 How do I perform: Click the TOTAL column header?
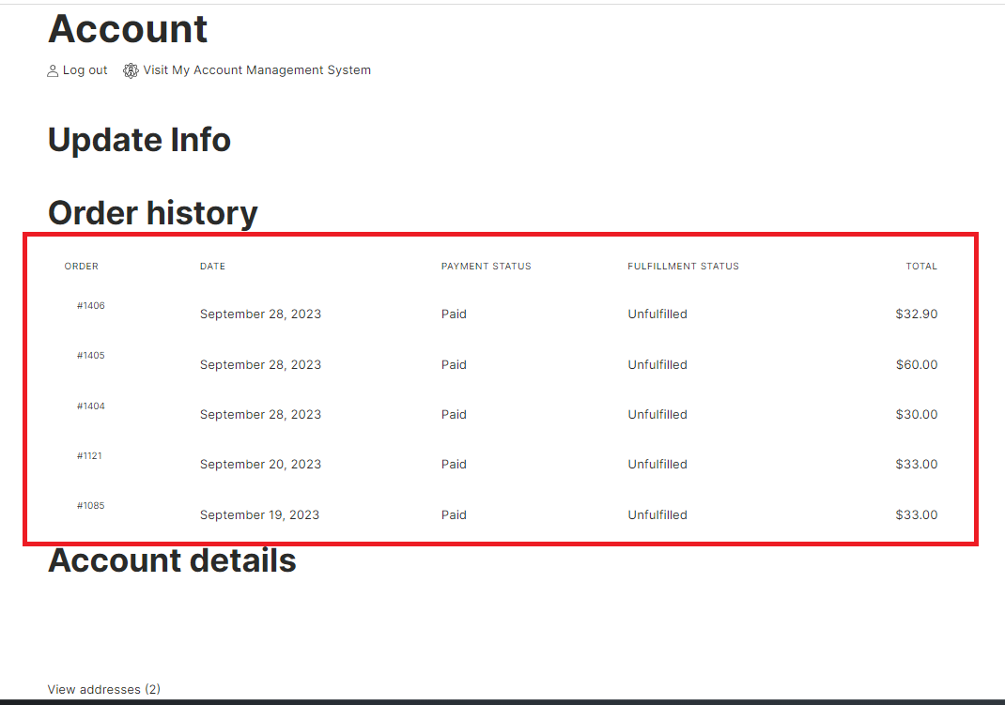(x=921, y=266)
